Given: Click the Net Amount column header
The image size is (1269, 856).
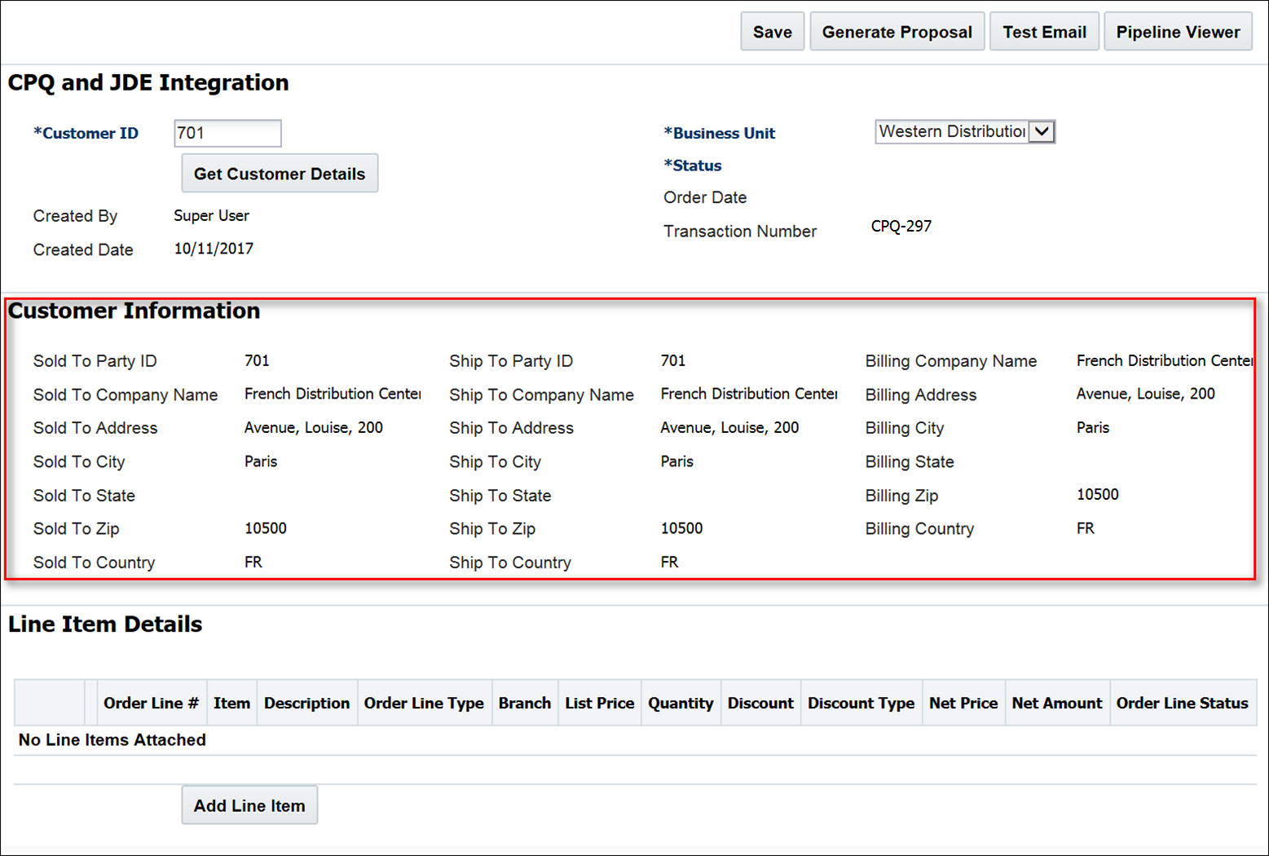Looking at the screenshot, I should click(x=1056, y=702).
